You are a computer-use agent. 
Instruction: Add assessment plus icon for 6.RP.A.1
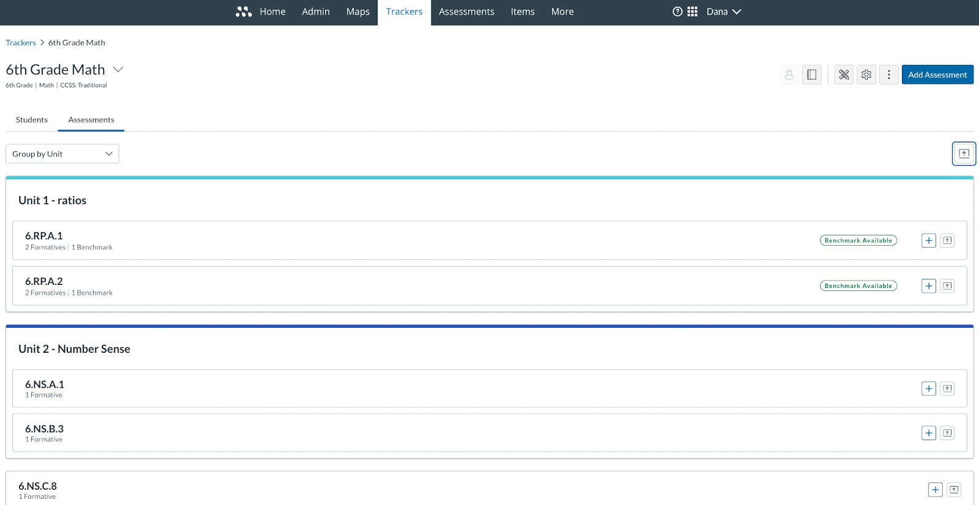(x=929, y=240)
